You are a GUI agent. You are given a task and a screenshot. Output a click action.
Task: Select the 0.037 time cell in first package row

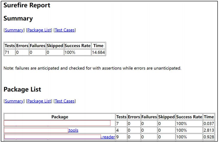pos(208,123)
